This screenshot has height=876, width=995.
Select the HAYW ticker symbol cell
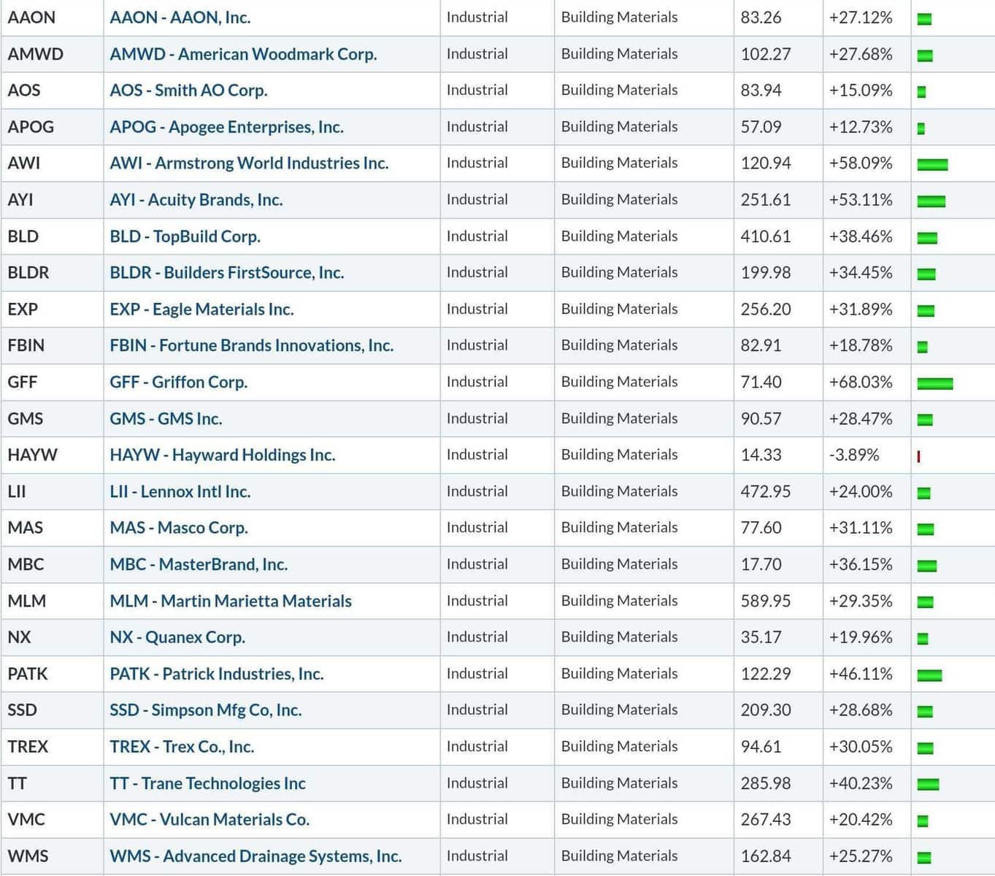pyautogui.click(x=53, y=456)
